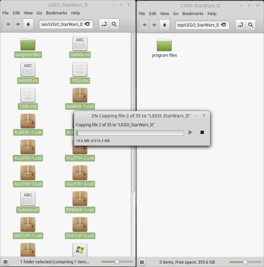264x267 pixels.
Task: Open Help menu in left window
Action: (76, 13)
